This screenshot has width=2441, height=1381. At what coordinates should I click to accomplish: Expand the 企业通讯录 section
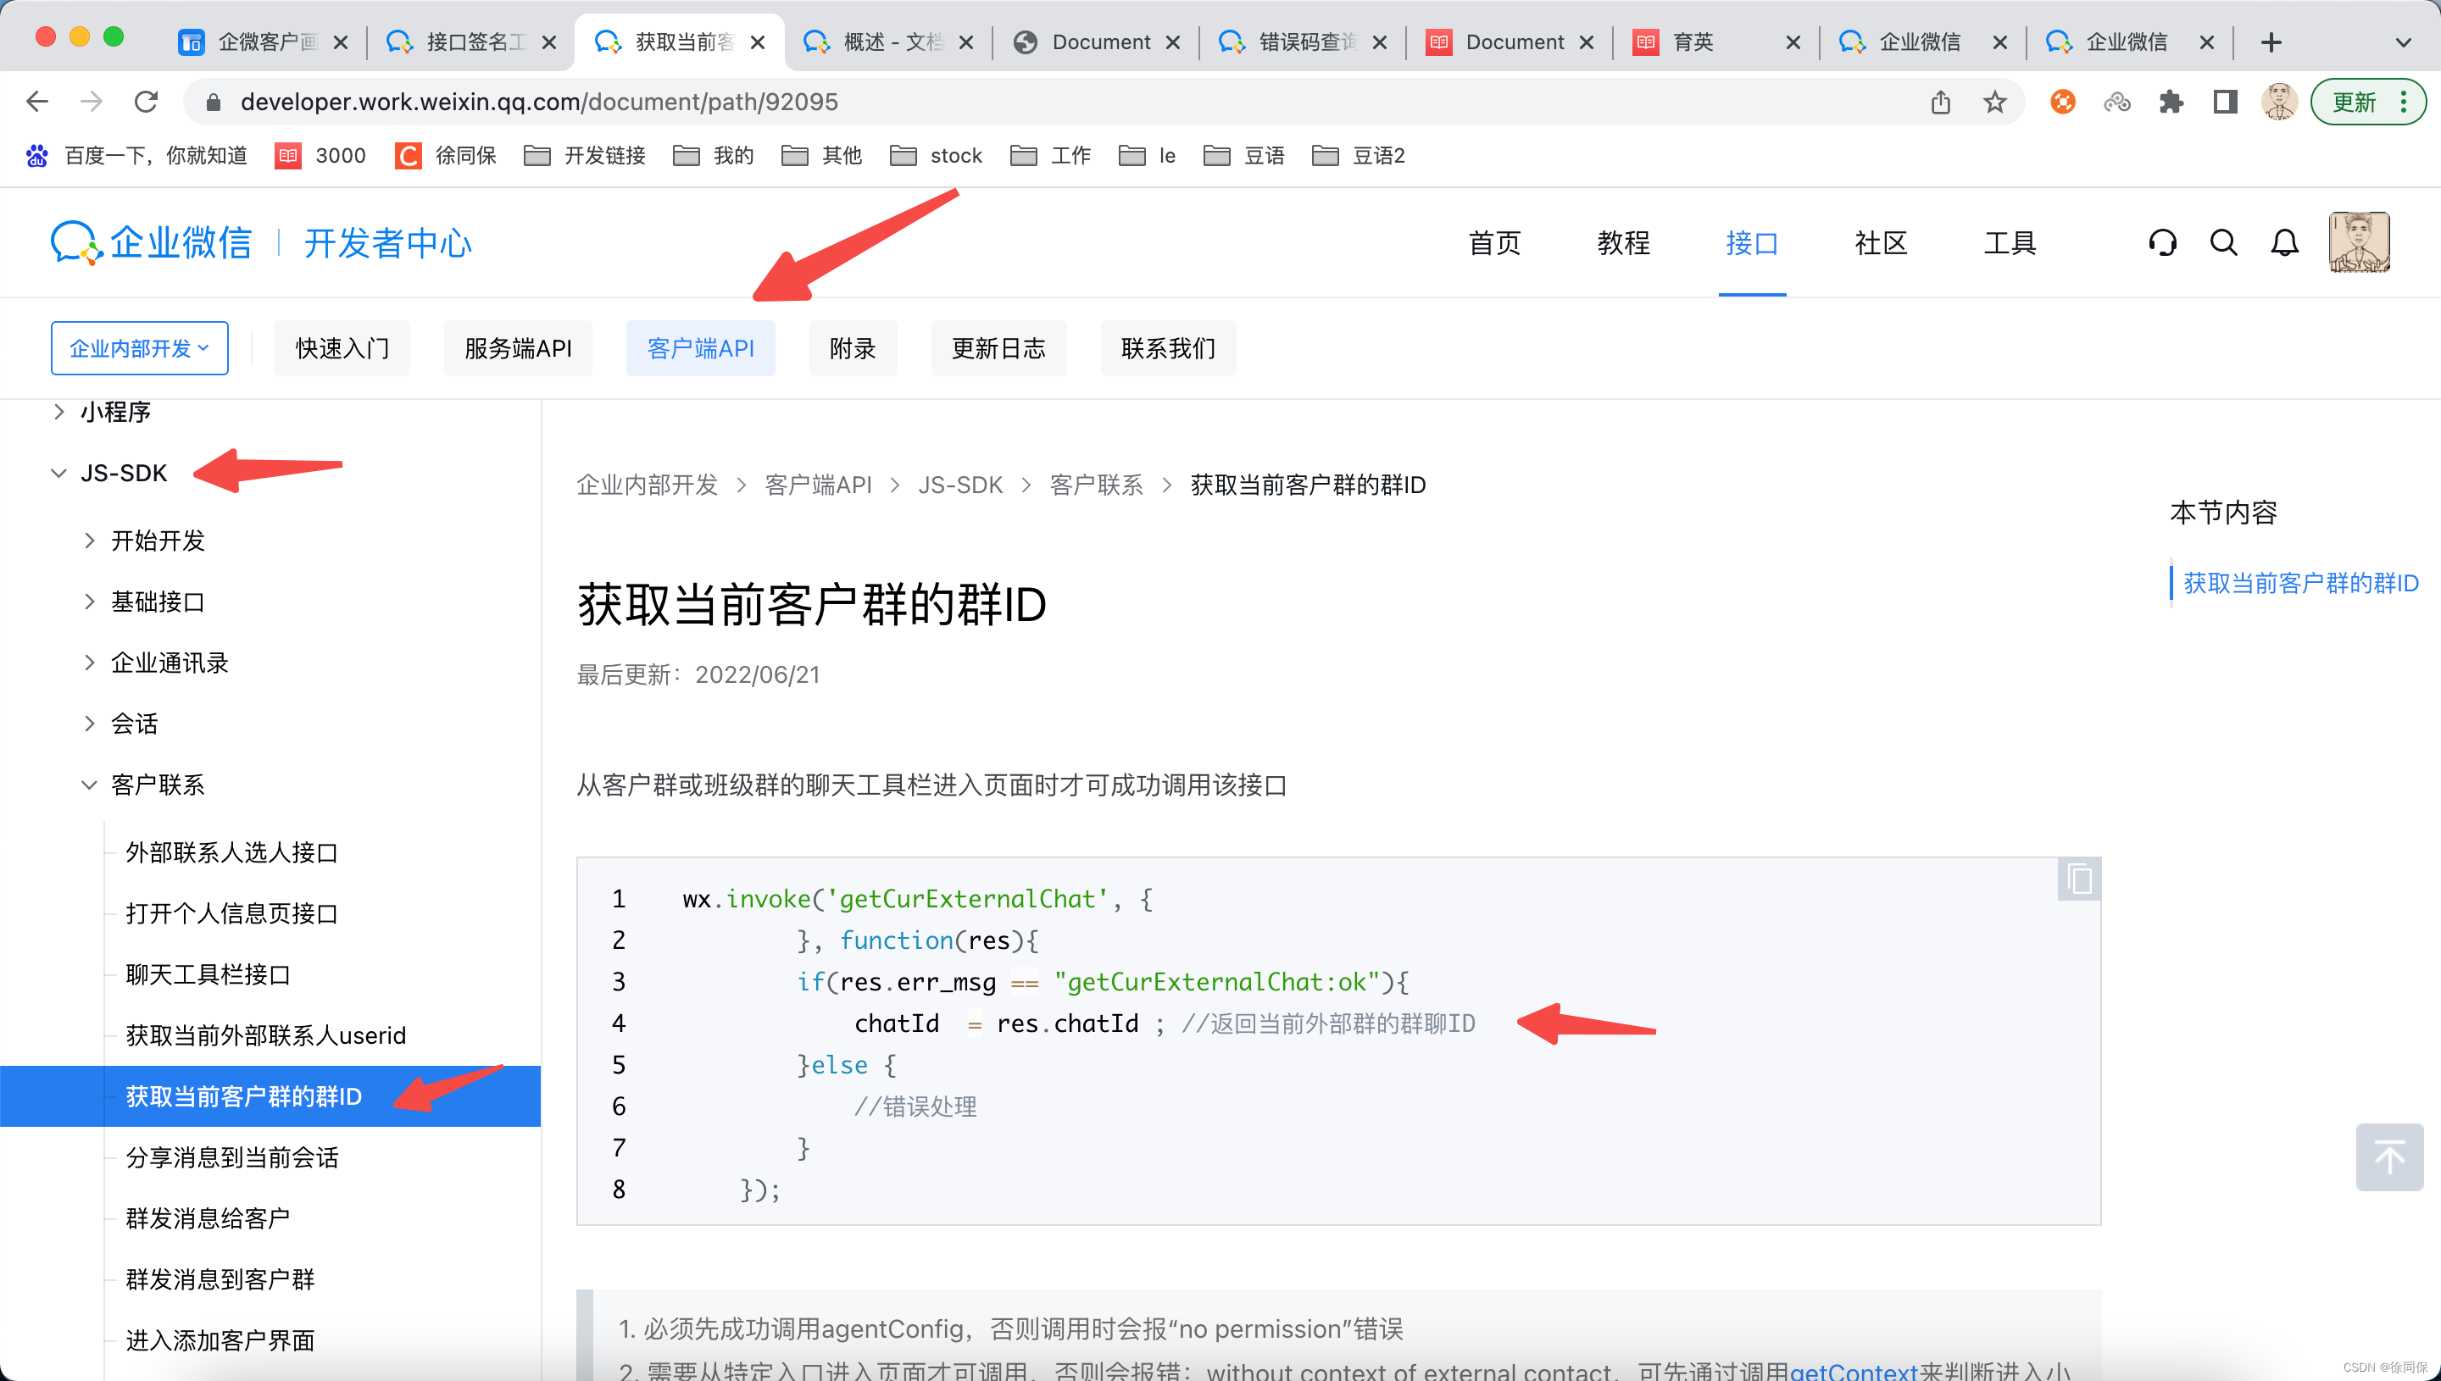(89, 662)
